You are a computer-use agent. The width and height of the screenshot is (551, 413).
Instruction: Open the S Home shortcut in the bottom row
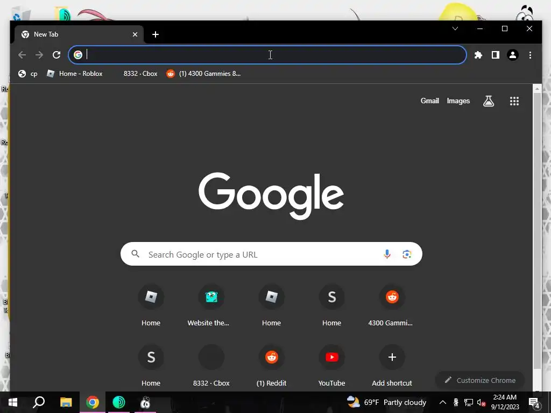(151, 366)
